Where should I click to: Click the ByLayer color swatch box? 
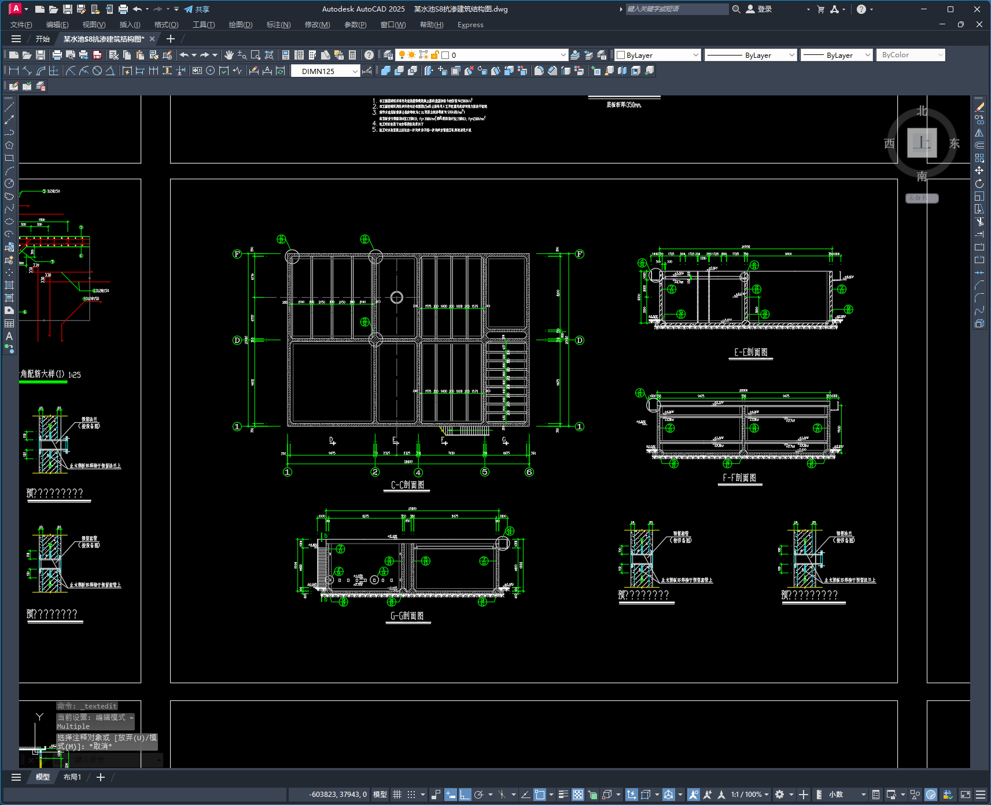[x=621, y=55]
